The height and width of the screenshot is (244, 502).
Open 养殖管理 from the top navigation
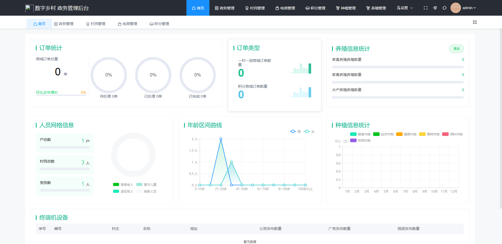376,8
